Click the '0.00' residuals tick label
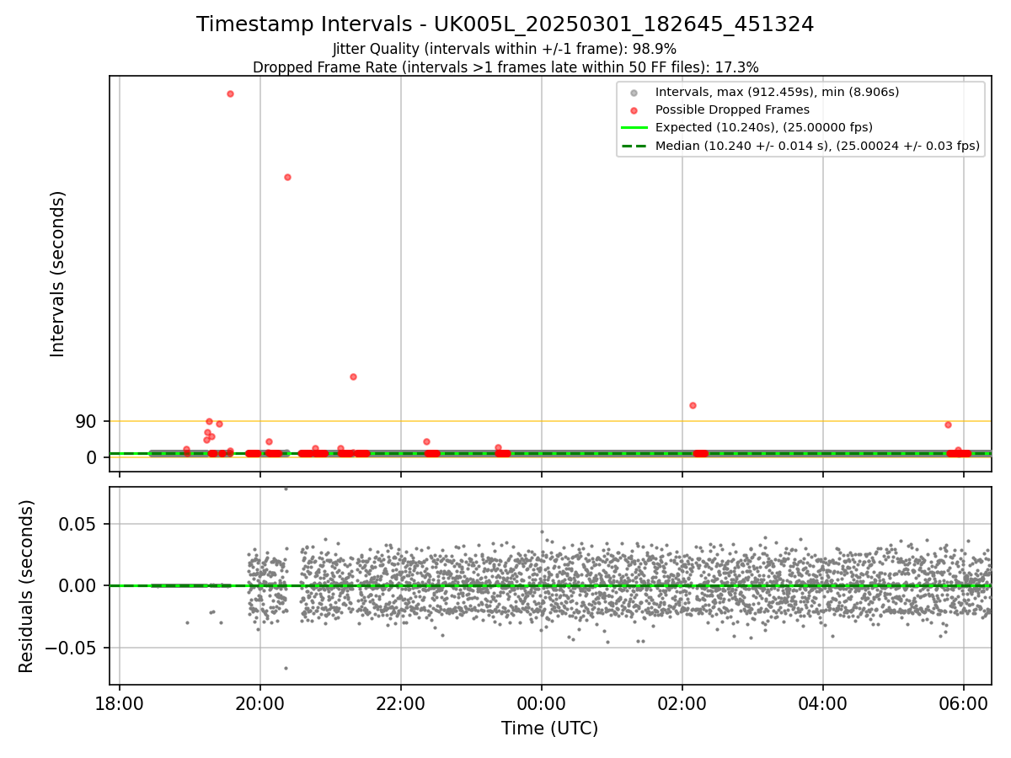Image resolution: width=1011 pixels, height=758 pixels. (80, 585)
